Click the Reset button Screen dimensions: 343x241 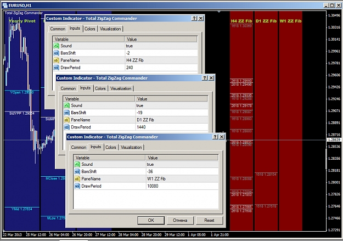pos(209,221)
